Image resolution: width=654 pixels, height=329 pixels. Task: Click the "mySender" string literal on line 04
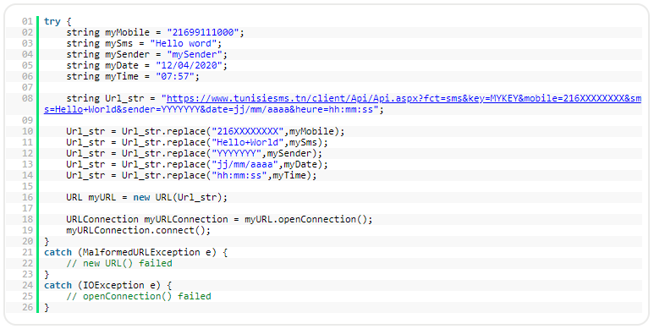point(195,54)
